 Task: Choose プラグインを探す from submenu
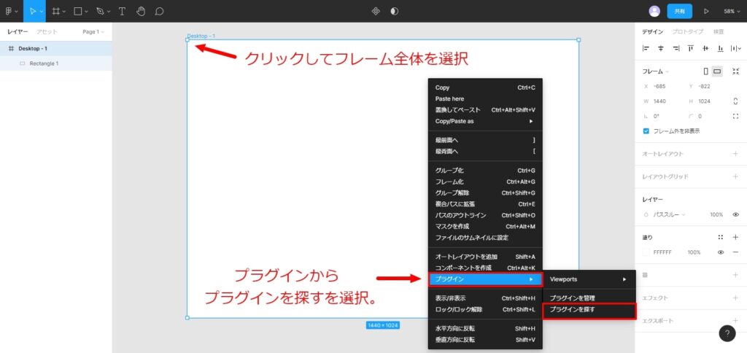pyautogui.click(x=573, y=310)
